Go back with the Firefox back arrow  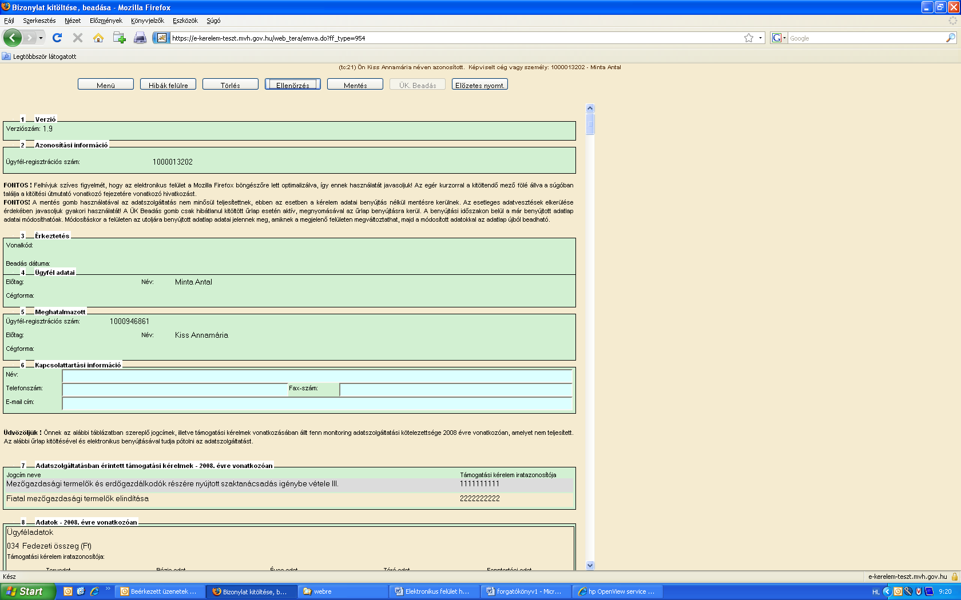tap(13, 38)
